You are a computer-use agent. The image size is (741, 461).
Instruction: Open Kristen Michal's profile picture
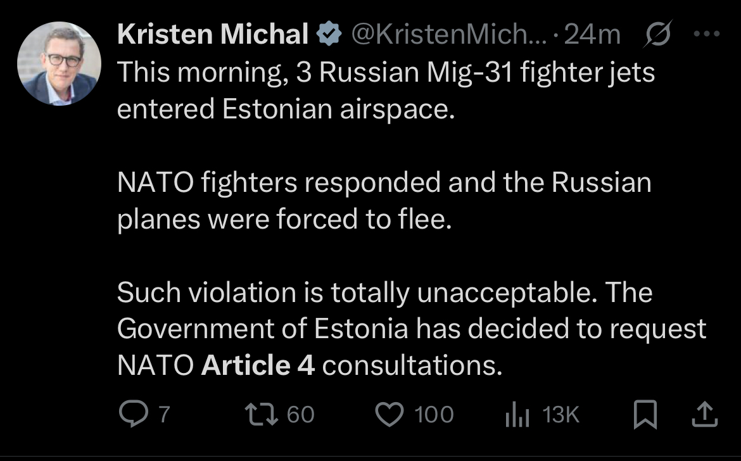(x=58, y=64)
